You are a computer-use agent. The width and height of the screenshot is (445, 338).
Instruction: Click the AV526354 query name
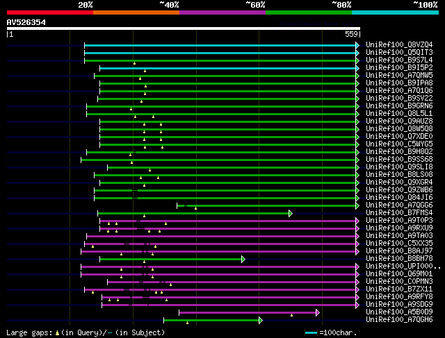pos(26,22)
